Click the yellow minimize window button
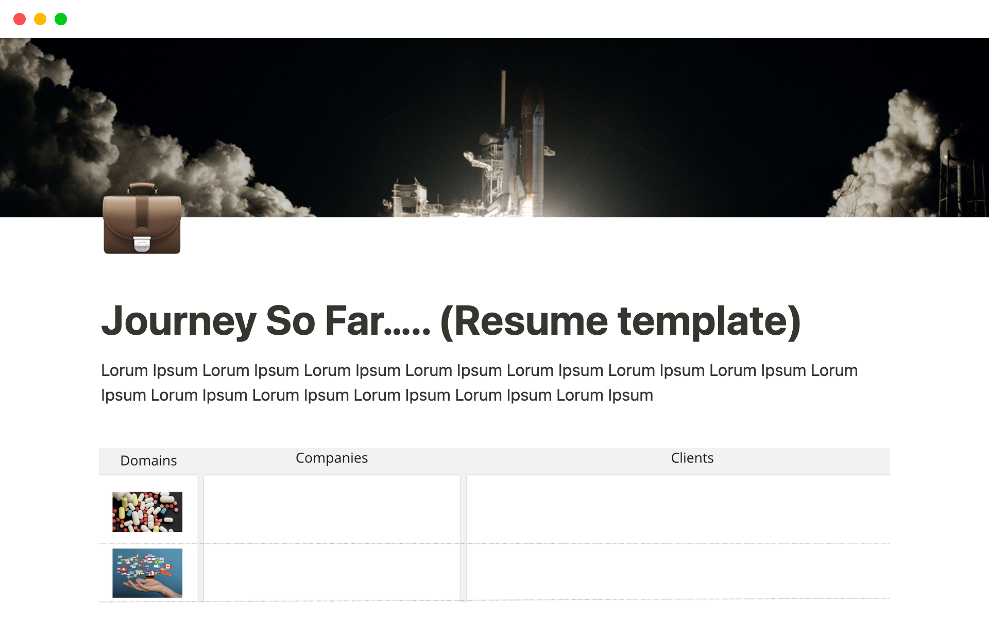This screenshot has width=989, height=618. coord(40,19)
